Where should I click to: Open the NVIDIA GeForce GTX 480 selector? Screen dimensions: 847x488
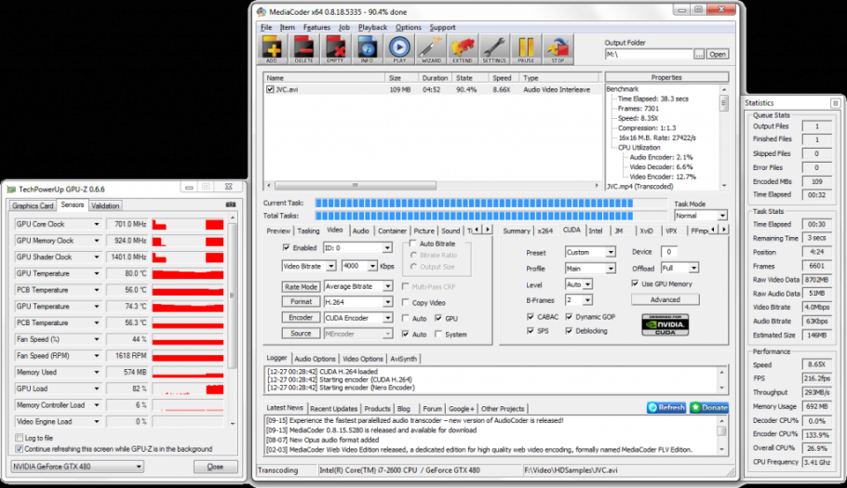coord(77,467)
